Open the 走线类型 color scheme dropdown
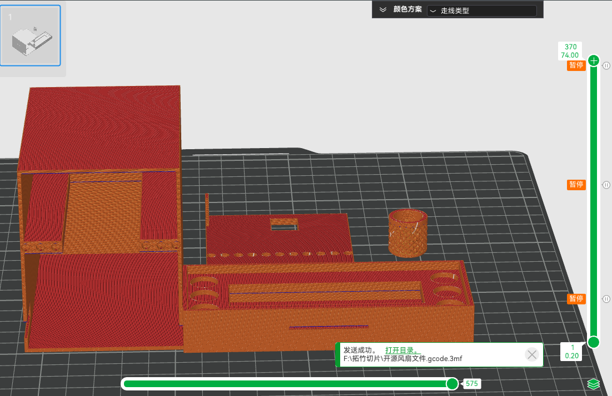612x396 pixels. [481, 11]
